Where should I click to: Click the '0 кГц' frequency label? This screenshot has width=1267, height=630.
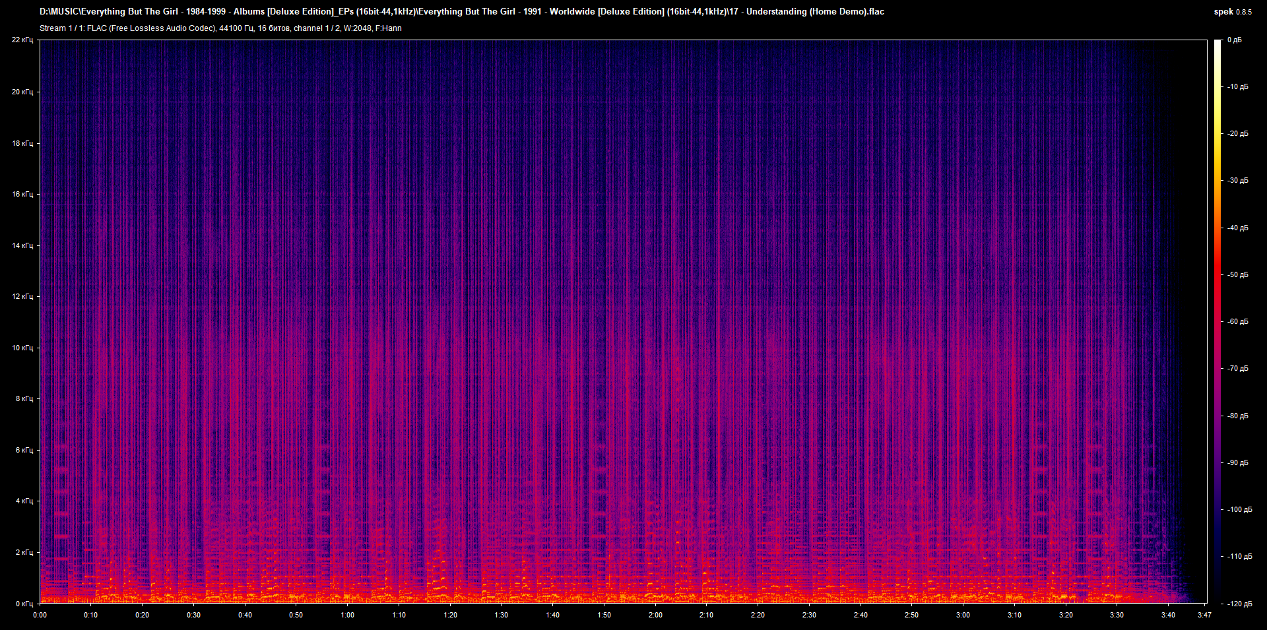[24, 604]
